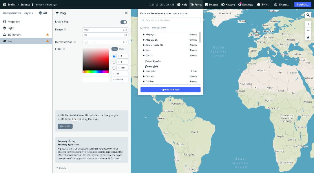This screenshot has width=314, height=173.
Task: Zoom out on the map with minus
Action: tap(308, 31)
